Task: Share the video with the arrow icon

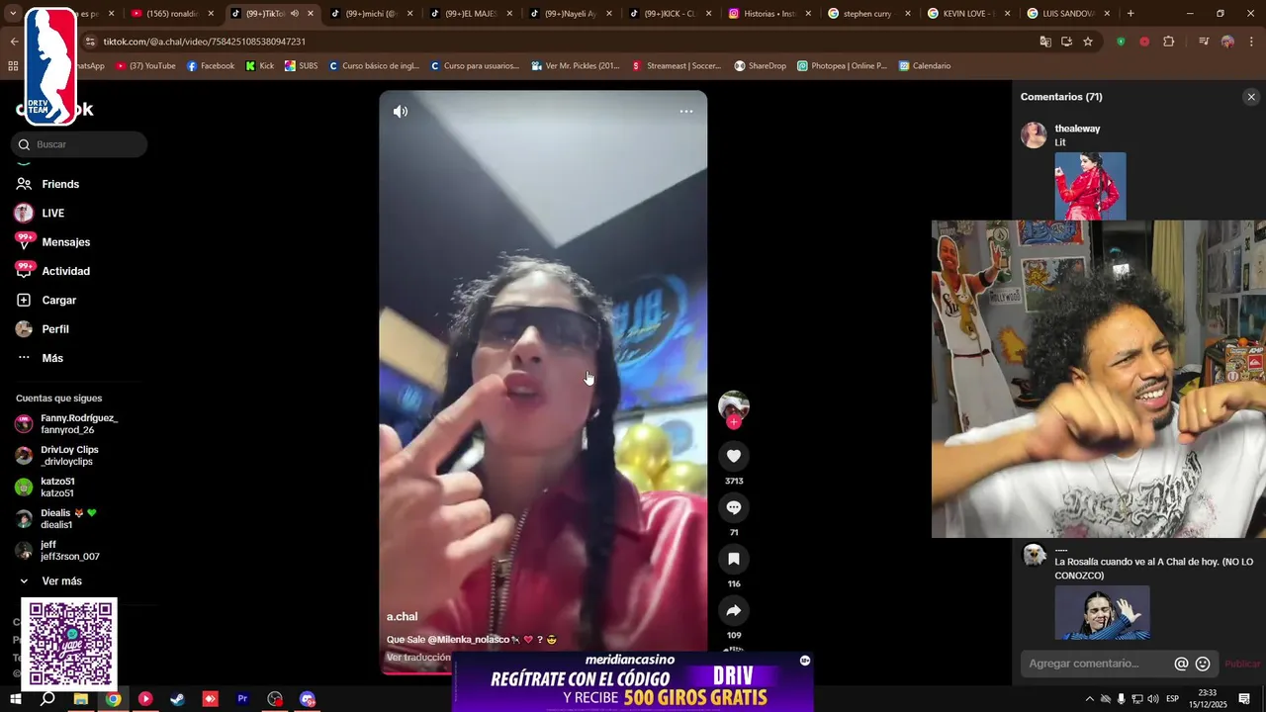Action: 734,610
